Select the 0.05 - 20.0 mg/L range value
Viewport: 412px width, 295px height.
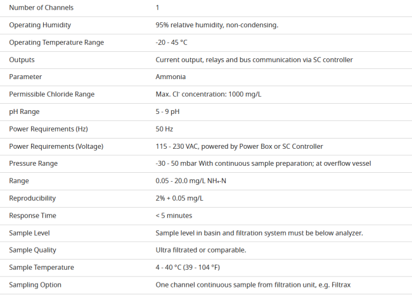191,181
